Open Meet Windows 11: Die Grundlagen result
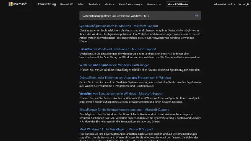The width and height of the screenshot is (251, 141). click(x=116, y=129)
